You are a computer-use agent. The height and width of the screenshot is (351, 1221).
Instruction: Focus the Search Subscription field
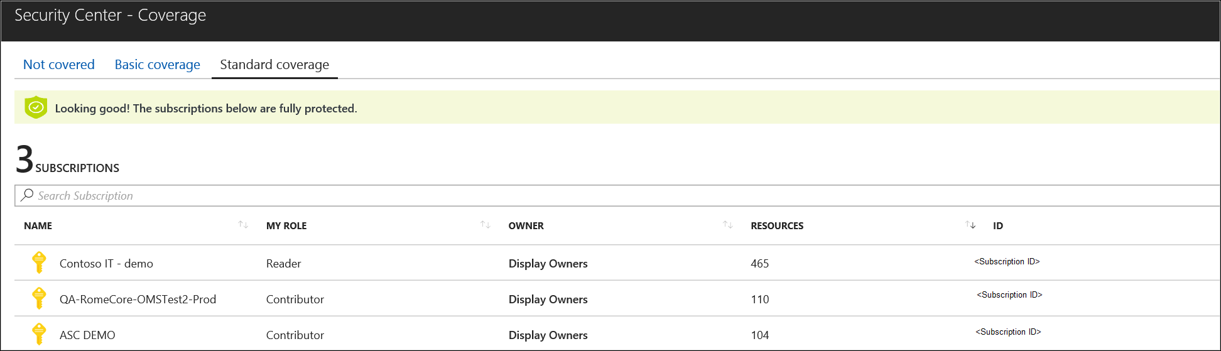coord(617,195)
